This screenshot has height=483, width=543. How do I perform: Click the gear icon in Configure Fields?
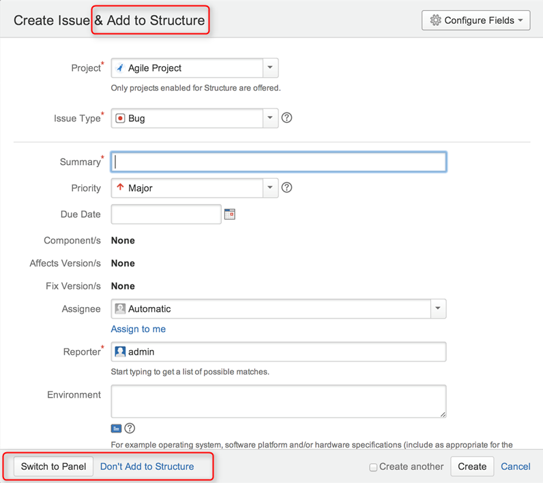(435, 20)
